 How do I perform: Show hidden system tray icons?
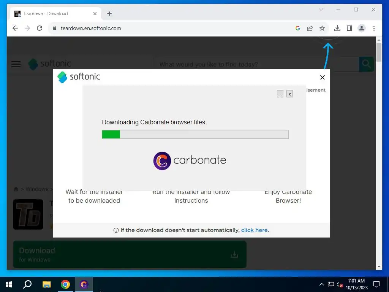click(321, 284)
